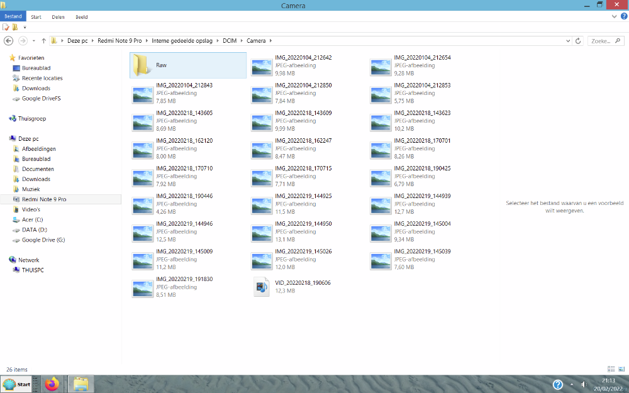Expand the ribbon with chevron arrow
629x393 pixels.
coord(615,17)
